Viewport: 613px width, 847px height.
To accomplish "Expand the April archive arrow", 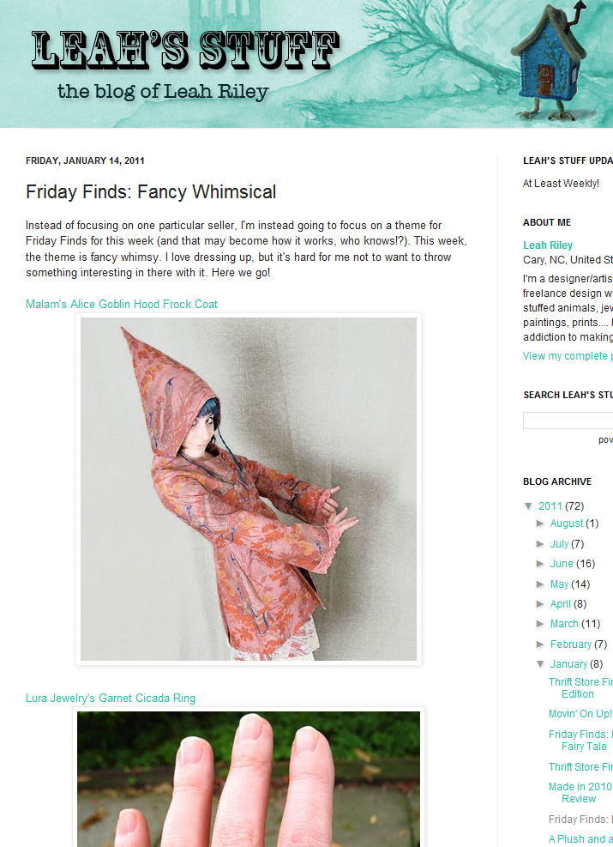I will coord(540,604).
